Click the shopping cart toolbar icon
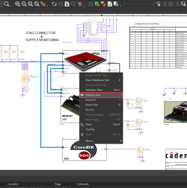The width and height of the screenshot is (187, 188). 80,4
